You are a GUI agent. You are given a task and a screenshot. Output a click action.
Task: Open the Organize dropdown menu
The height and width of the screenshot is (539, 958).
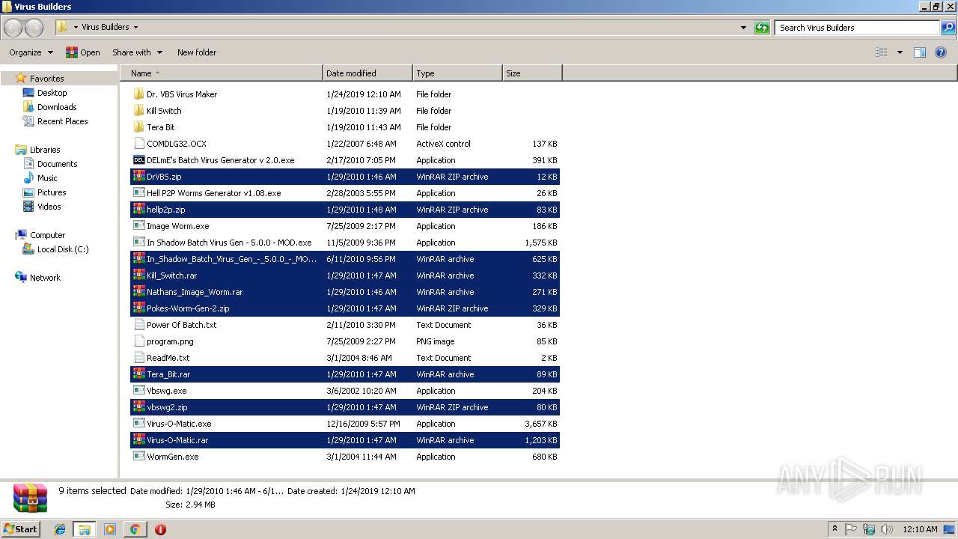click(31, 52)
